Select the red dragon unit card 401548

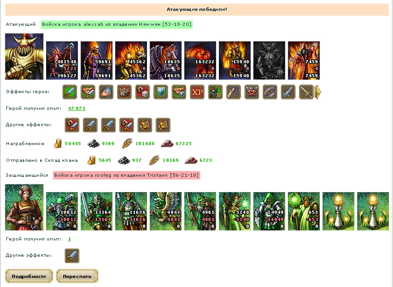[62, 61]
